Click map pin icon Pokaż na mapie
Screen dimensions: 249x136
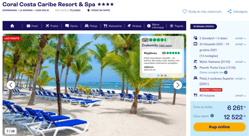(x=88, y=10)
